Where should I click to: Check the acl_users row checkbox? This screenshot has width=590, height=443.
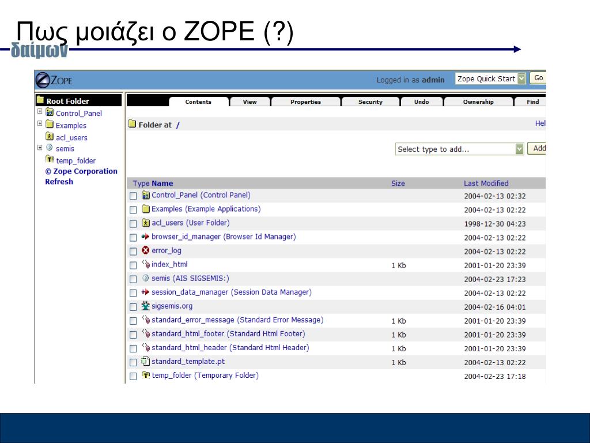133,224
